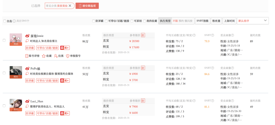
Task: Check the 我的收藏 checkbox
Action: coord(145,21)
